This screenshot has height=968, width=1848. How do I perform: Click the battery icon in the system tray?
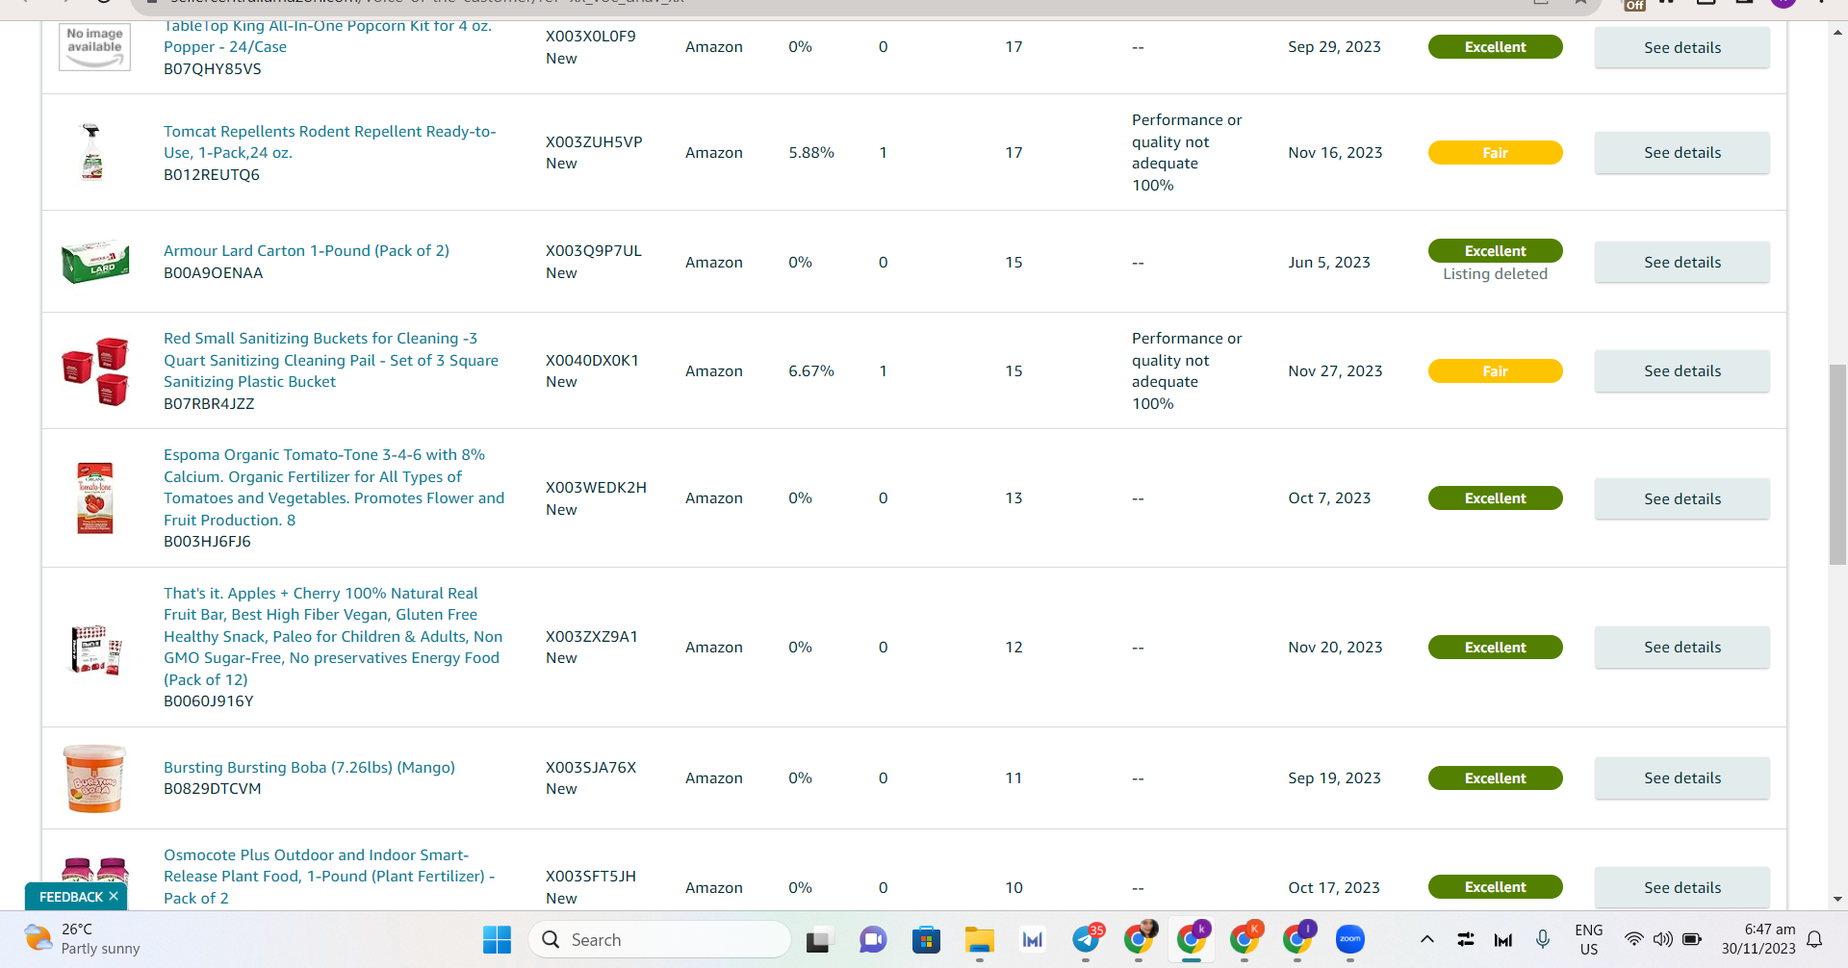(1692, 939)
